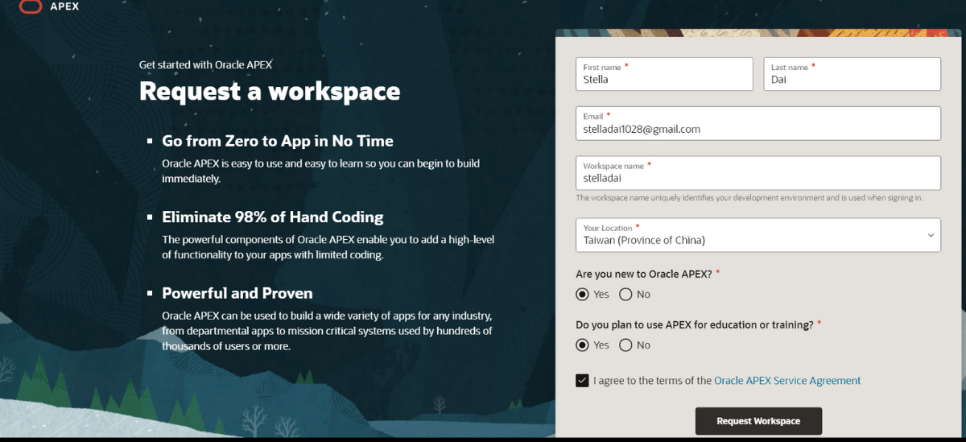The image size is (966, 442).
Task: Select No for new to Oracle APEX
Action: pos(625,294)
